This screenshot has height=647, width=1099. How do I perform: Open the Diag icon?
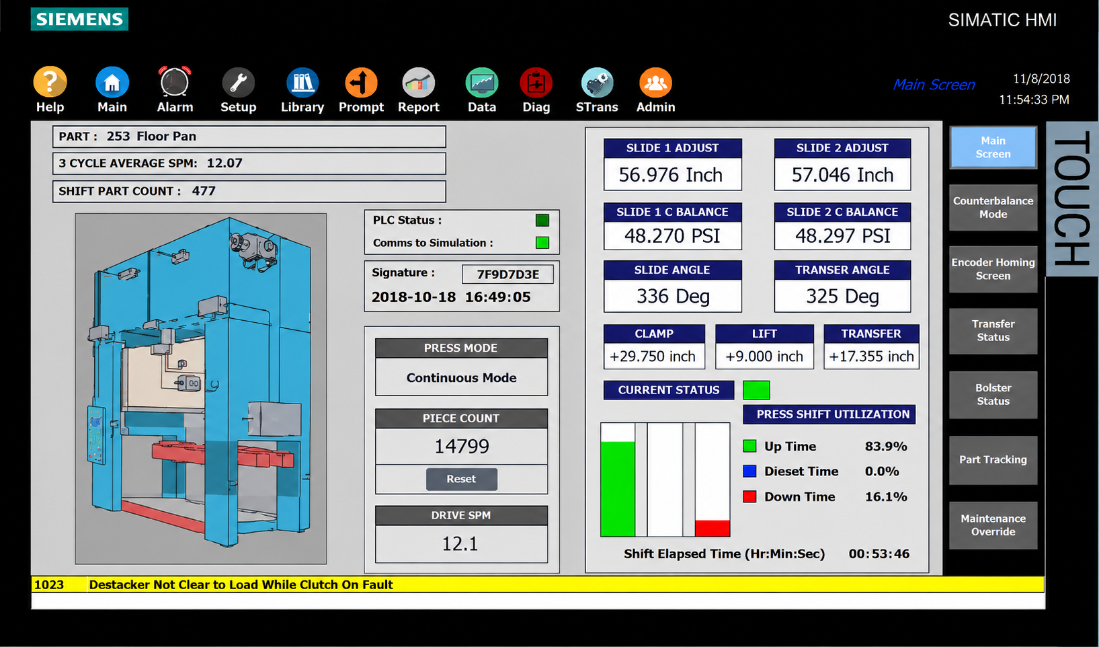point(536,83)
